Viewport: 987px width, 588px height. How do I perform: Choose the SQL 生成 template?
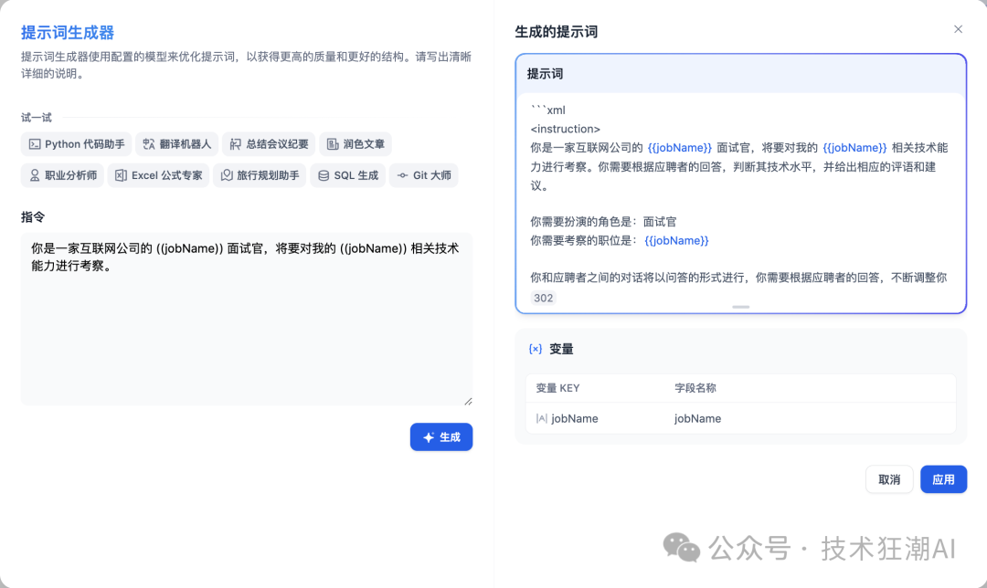click(x=347, y=175)
